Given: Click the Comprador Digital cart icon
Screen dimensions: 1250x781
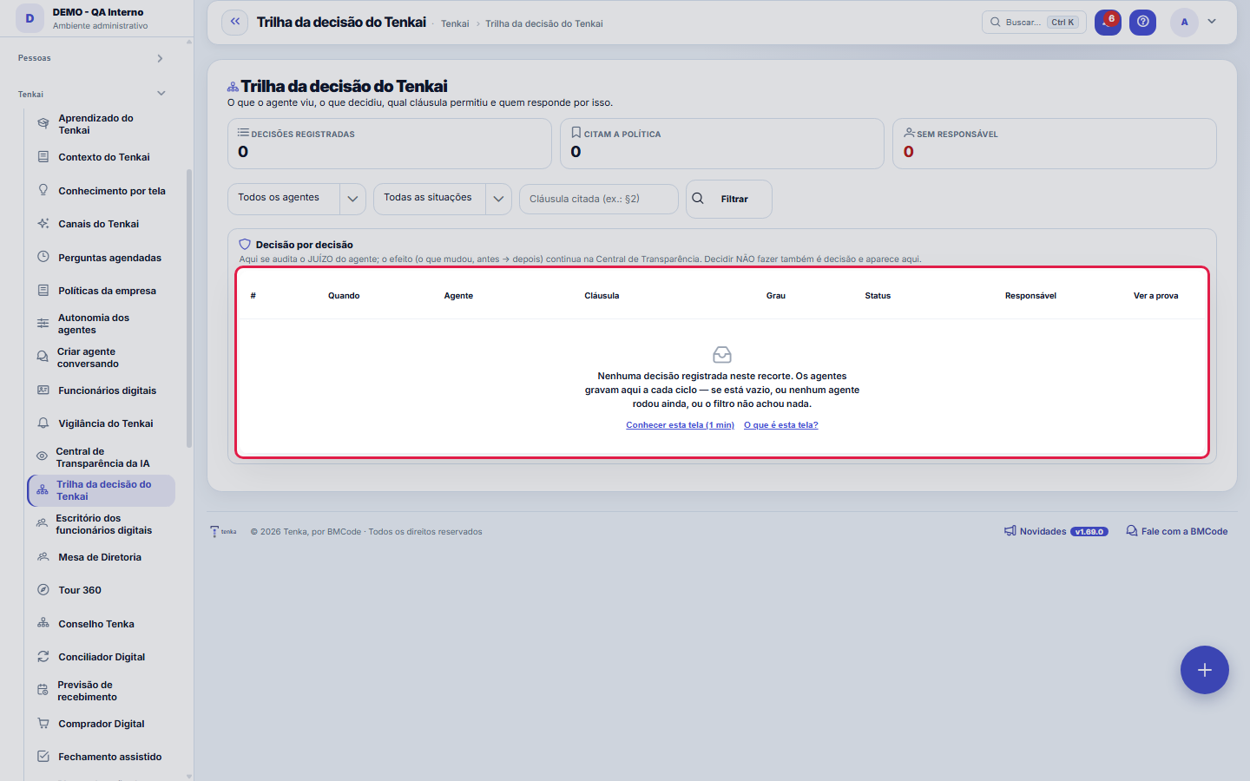Looking at the screenshot, I should coord(43,724).
